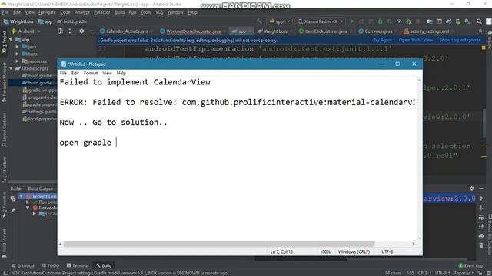Open the Favorites side tool window
492x276 pixels.
tap(4, 205)
